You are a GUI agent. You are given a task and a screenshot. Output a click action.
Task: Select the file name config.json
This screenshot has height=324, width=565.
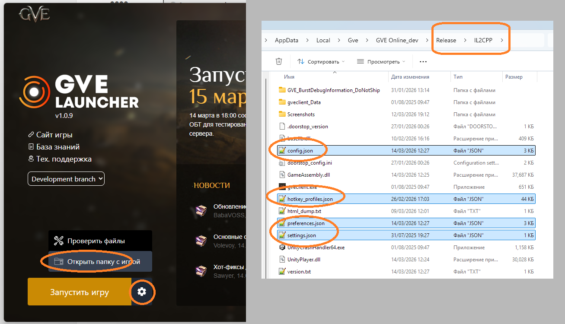point(300,151)
